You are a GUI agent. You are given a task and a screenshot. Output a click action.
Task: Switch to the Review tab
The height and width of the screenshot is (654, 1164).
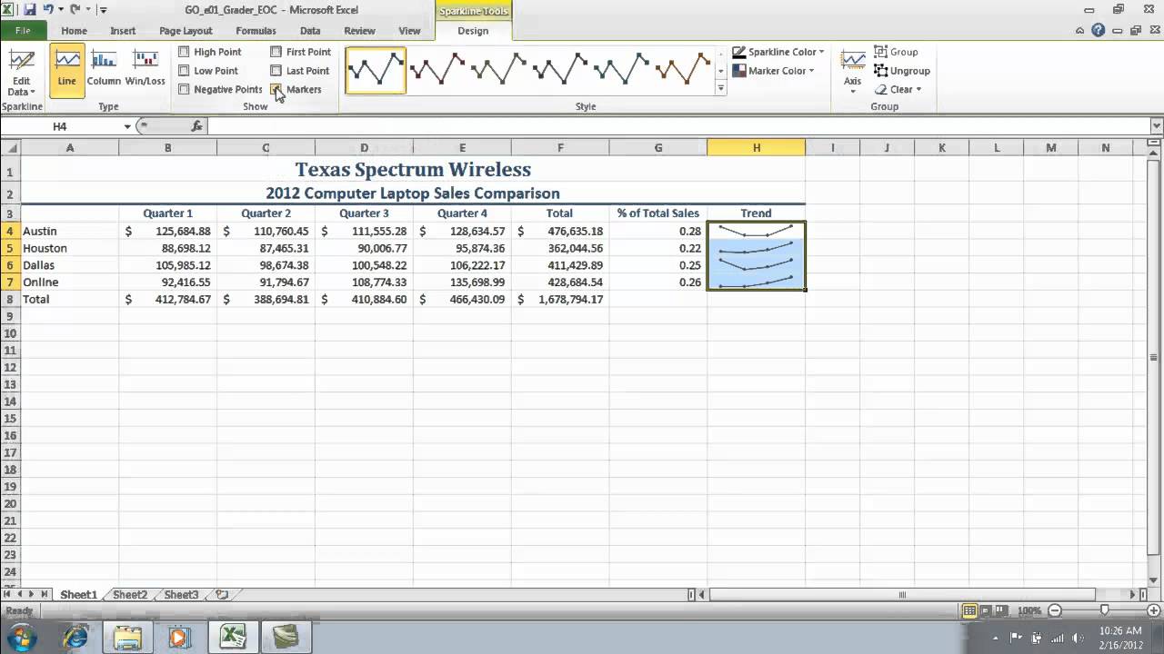(x=359, y=31)
